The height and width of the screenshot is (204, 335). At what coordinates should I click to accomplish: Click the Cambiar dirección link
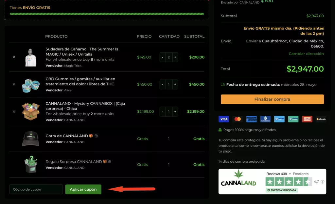[x=306, y=54]
